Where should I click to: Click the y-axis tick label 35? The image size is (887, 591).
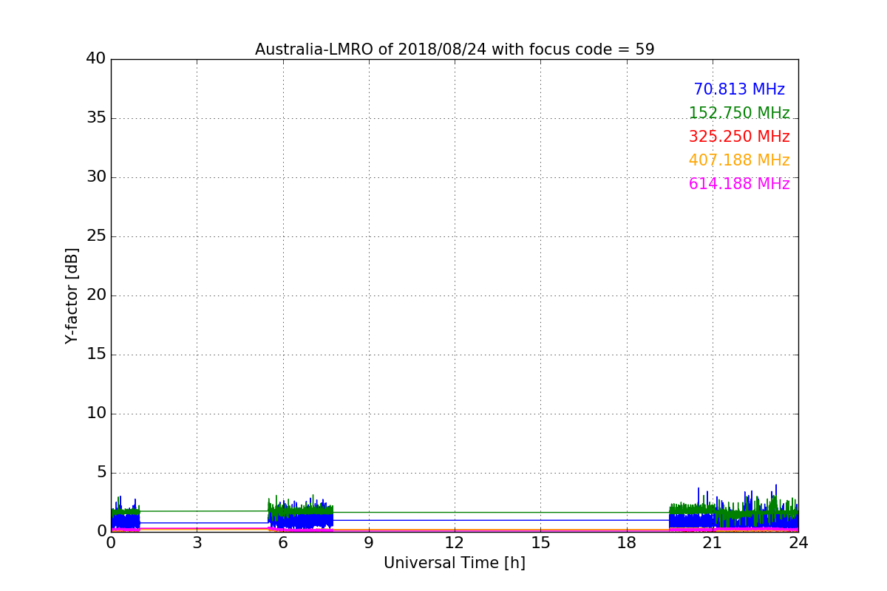(96, 117)
